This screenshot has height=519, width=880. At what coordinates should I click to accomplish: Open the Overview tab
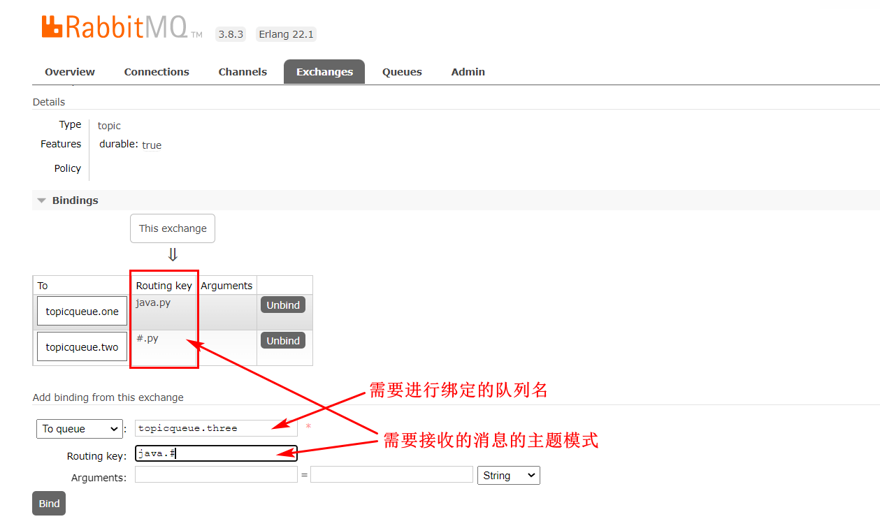(x=70, y=72)
